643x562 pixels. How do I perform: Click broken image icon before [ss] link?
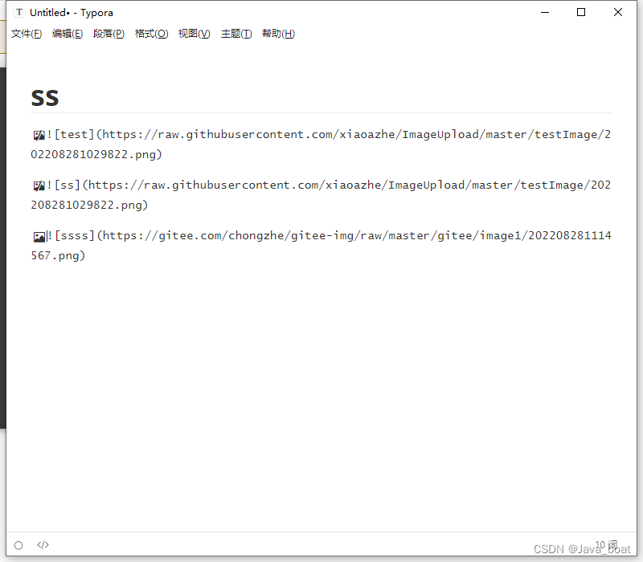click(39, 186)
